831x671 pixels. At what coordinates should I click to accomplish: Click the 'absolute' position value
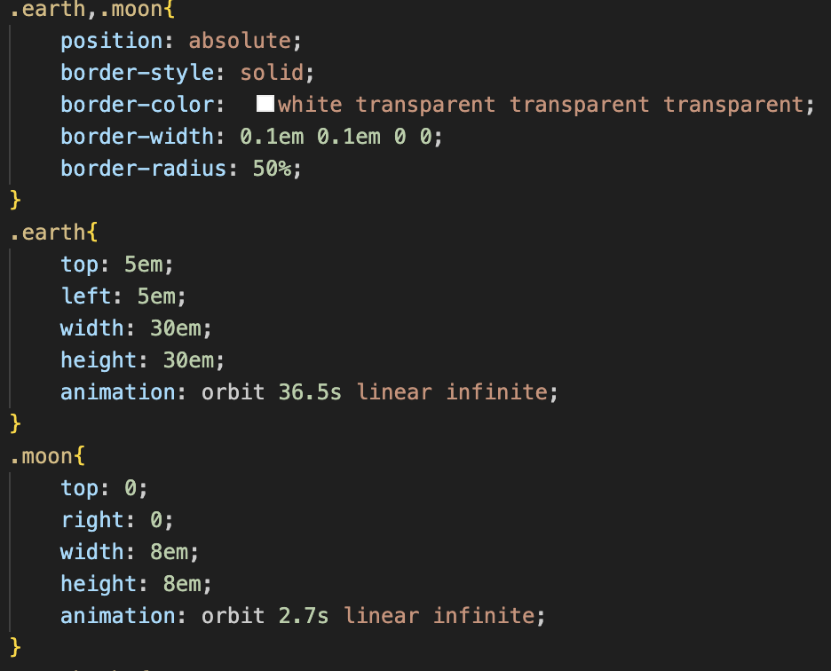click(240, 41)
